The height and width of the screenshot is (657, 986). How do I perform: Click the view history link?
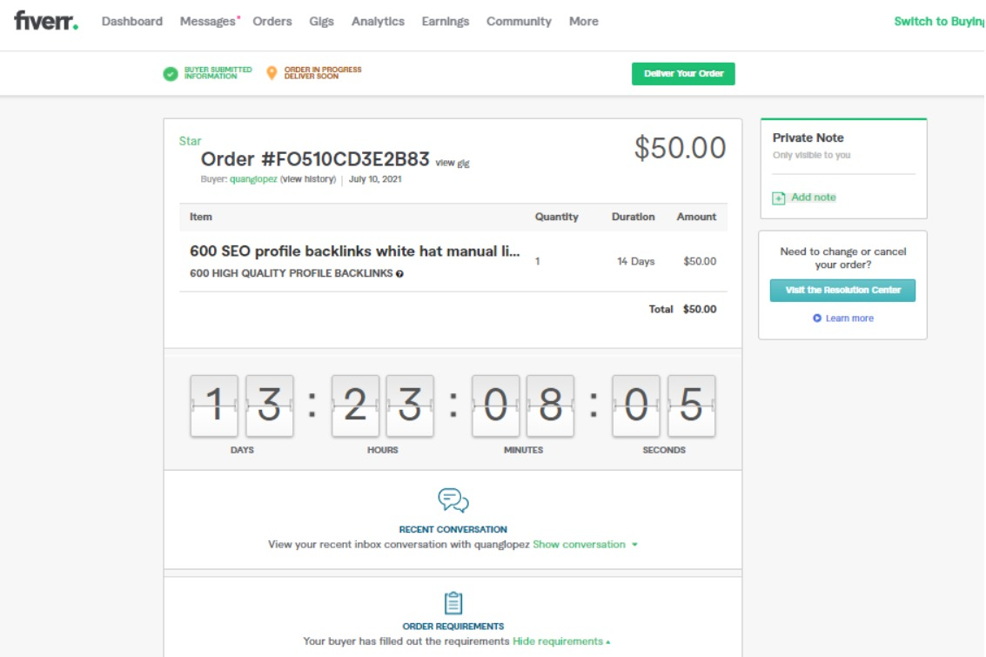(308, 179)
